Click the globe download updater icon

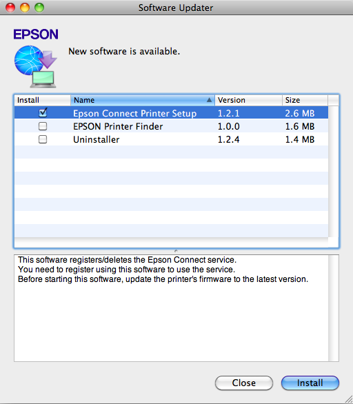(35, 66)
